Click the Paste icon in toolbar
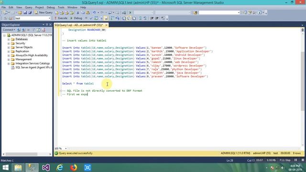The height and width of the screenshot is (172, 306). [x=88, y=13]
